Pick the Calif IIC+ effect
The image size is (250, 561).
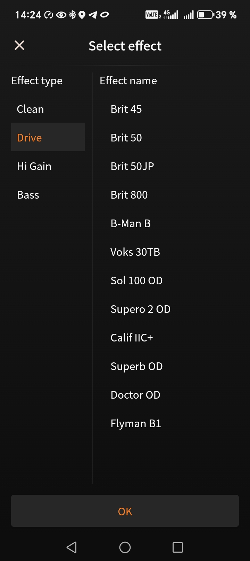coord(132,338)
